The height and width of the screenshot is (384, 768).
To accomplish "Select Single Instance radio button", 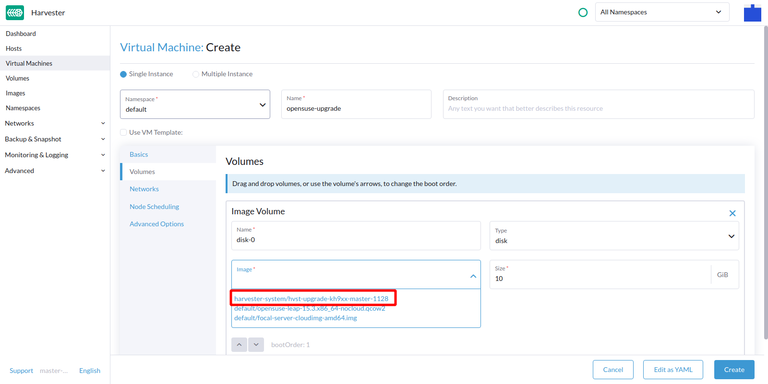I will click(123, 74).
